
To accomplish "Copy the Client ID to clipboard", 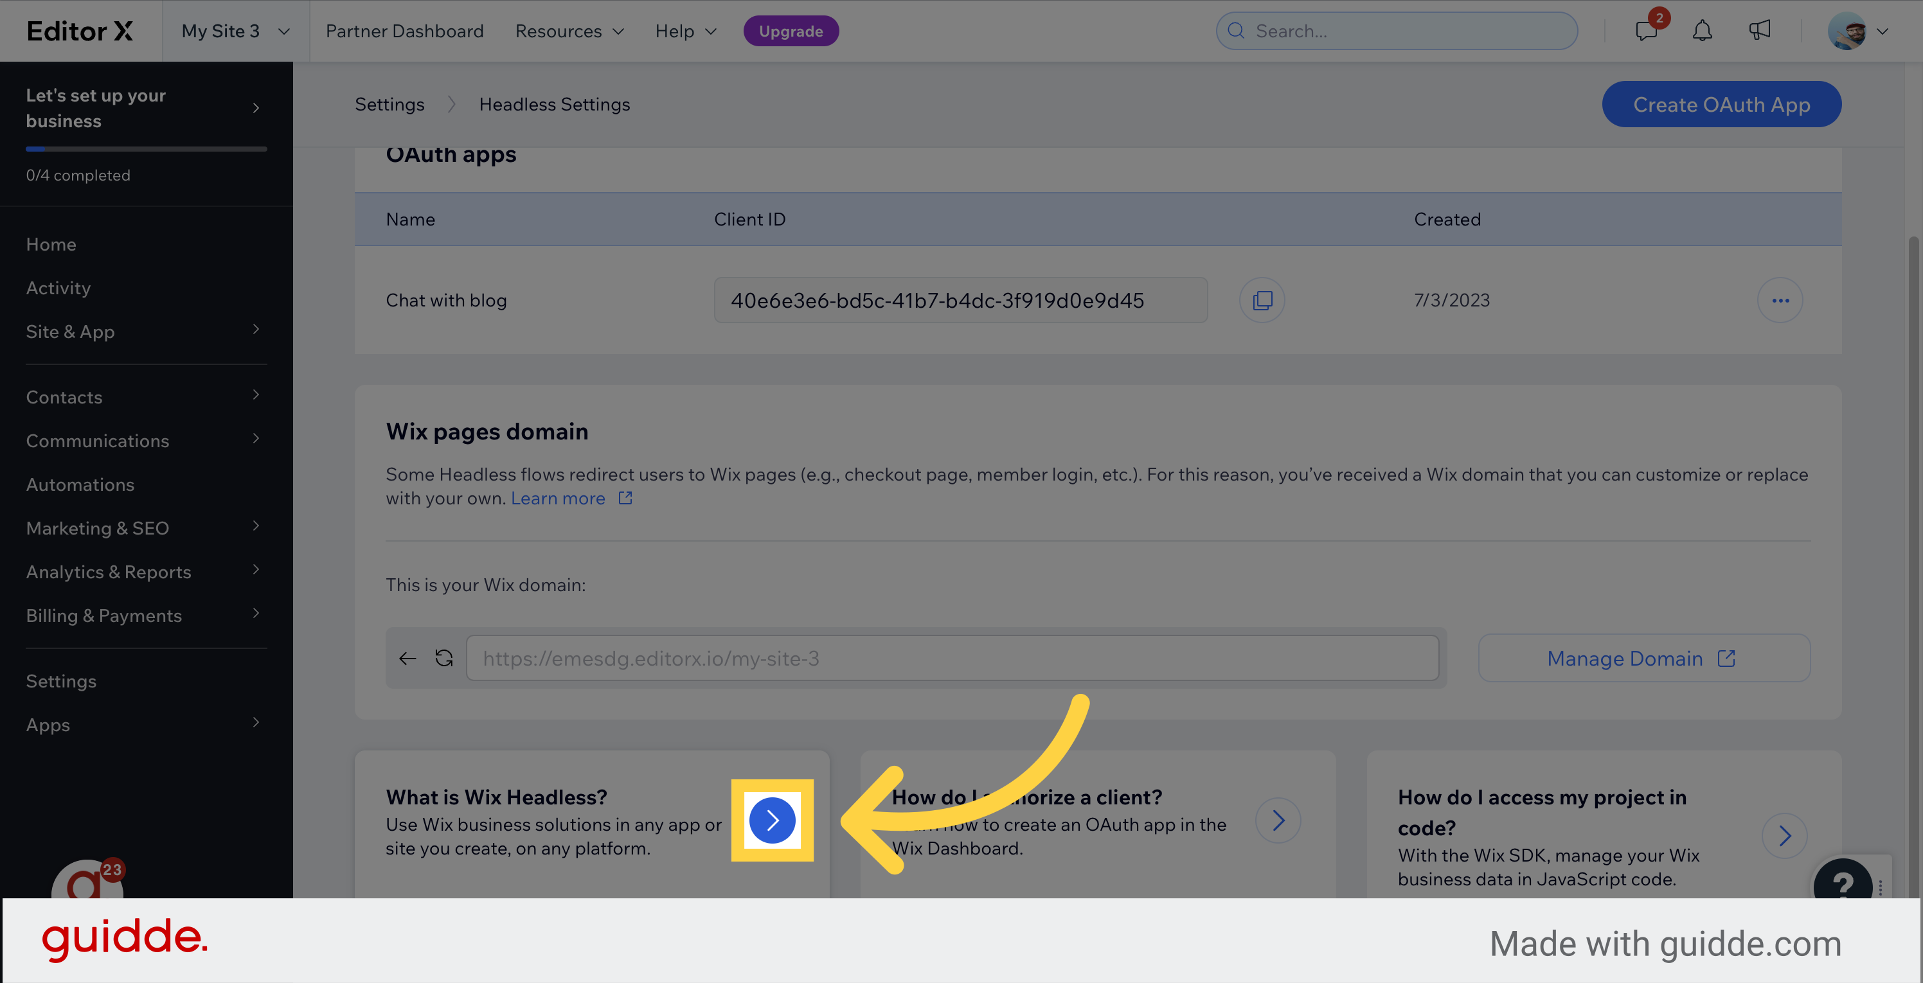I will coord(1262,300).
